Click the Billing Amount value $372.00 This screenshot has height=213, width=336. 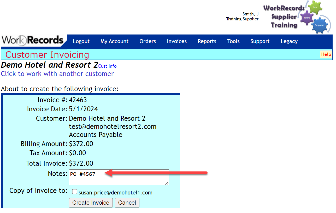(81, 144)
